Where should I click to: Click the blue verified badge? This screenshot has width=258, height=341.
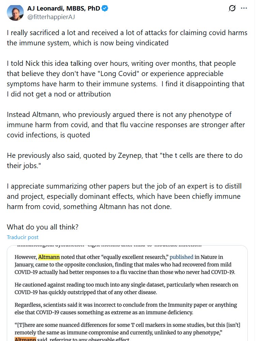tap(105, 9)
